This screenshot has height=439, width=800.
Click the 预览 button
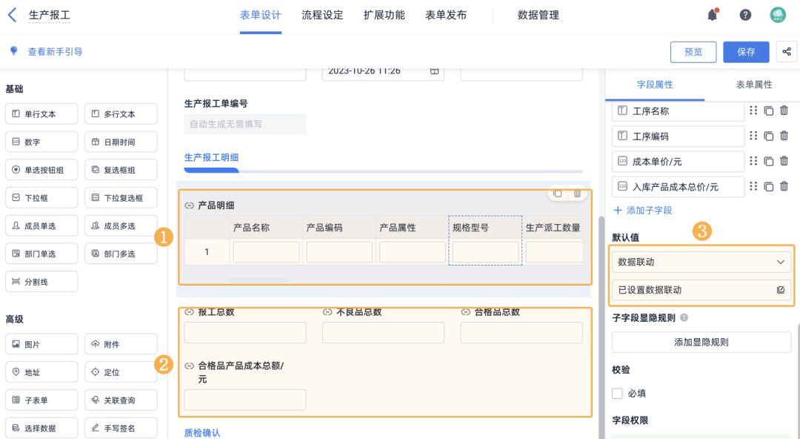click(693, 52)
